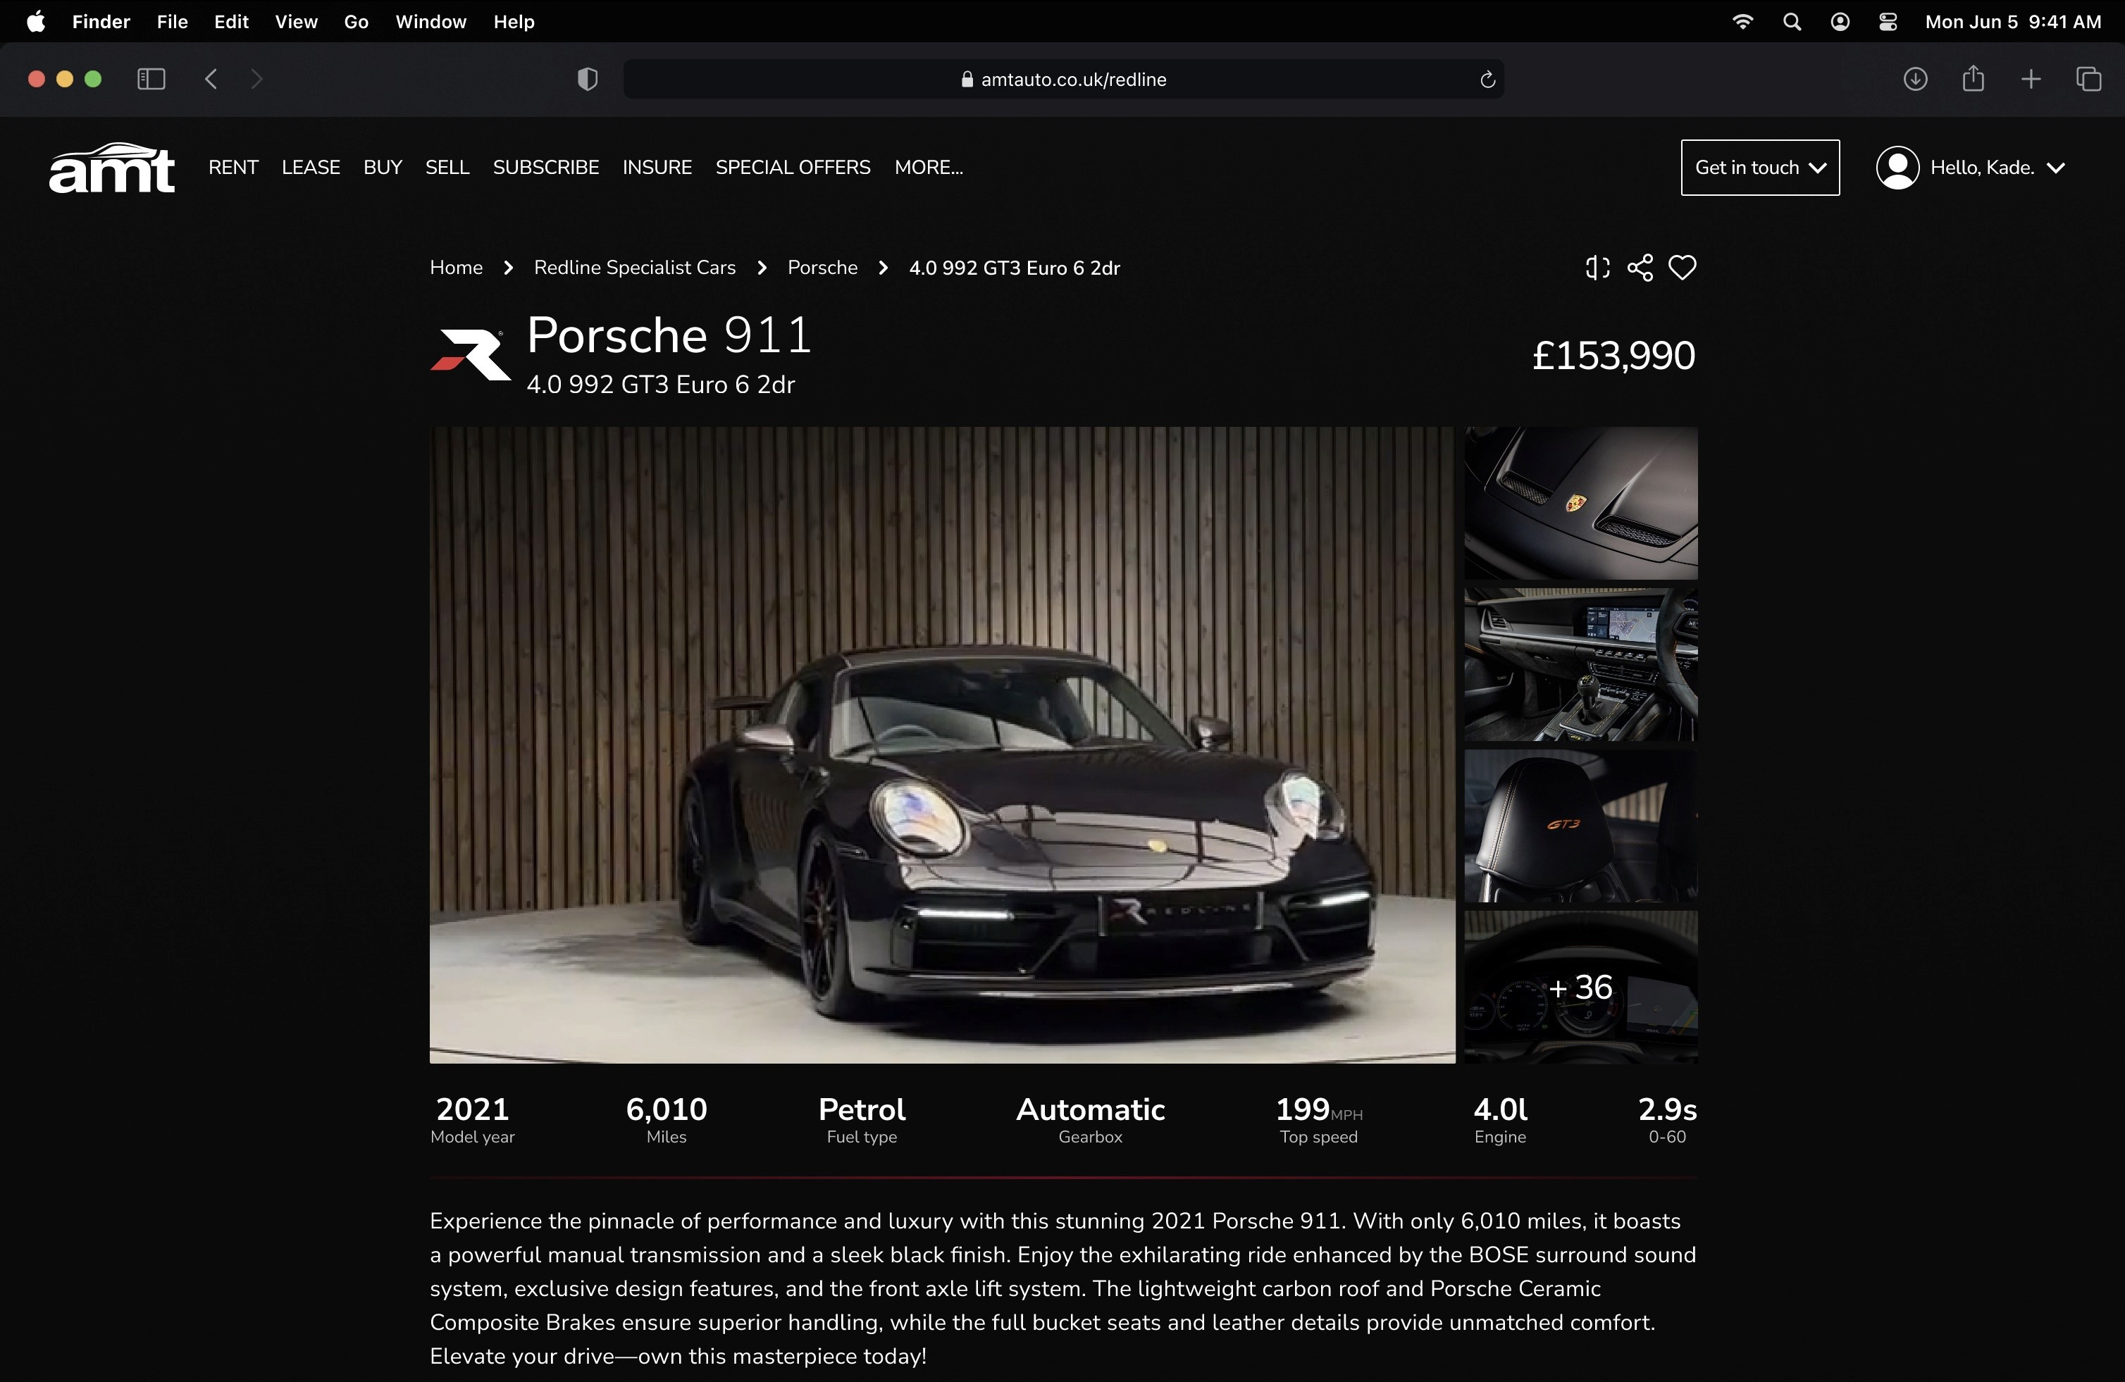
Task: Open the Finder menu
Action: click(x=101, y=21)
